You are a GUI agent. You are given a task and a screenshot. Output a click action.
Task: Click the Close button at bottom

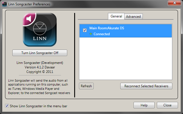pos(167,105)
